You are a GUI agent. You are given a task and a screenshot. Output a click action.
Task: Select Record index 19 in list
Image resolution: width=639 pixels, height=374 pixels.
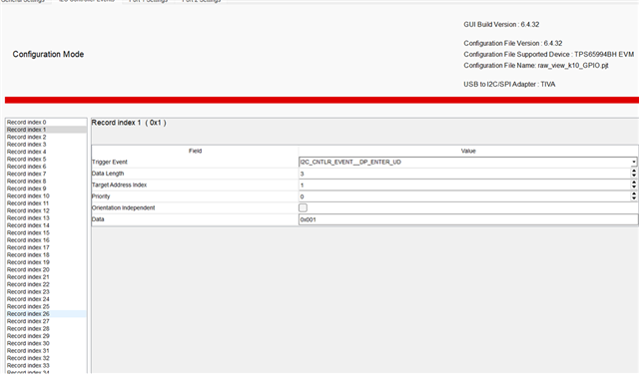pyautogui.click(x=46, y=262)
